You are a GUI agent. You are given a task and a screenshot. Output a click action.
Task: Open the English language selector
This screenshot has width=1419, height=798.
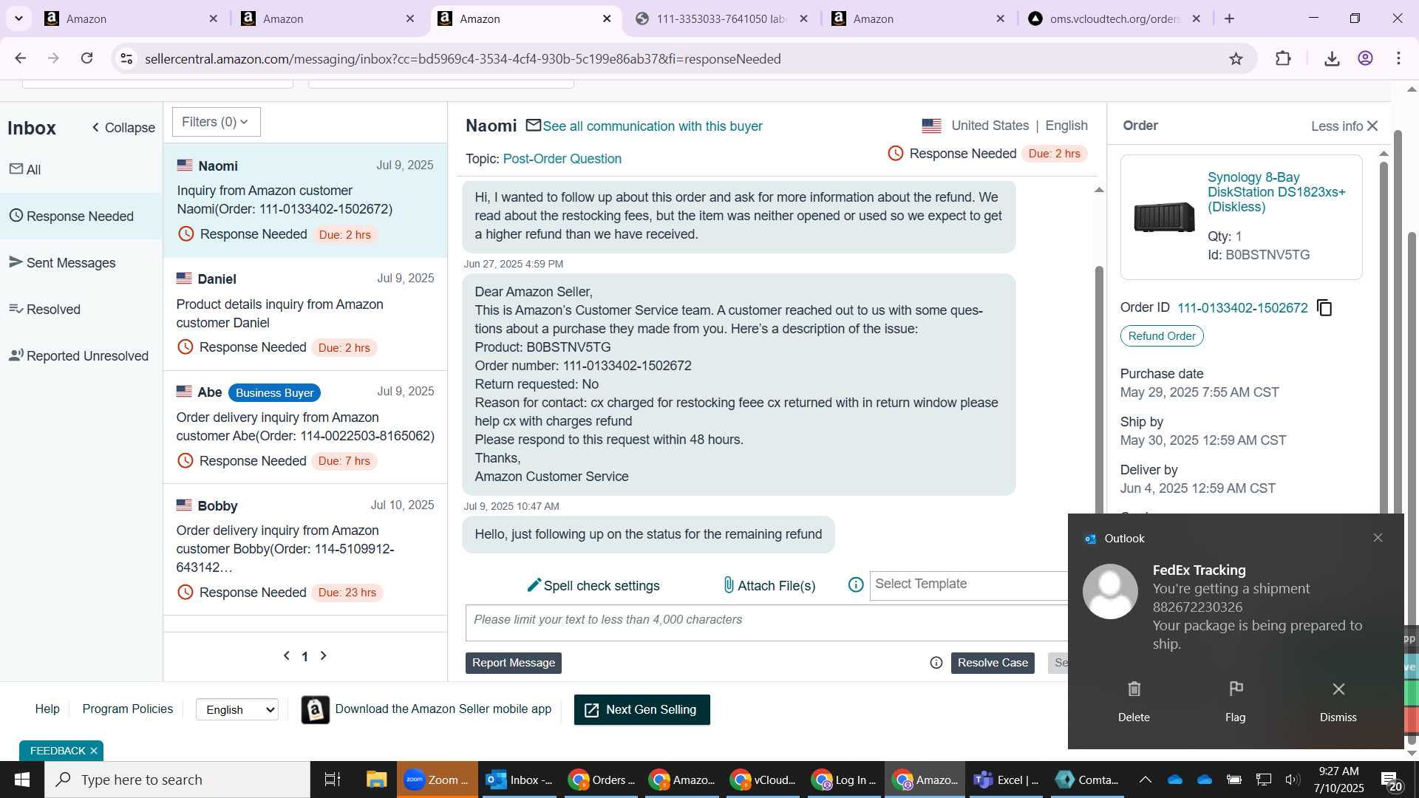(x=237, y=709)
